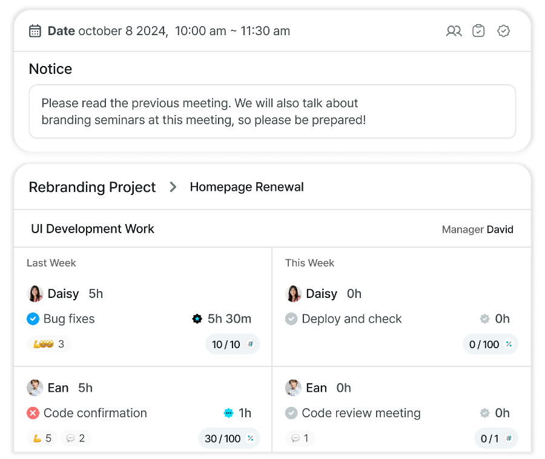This screenshot has height=459, width=545.
Task: Select the Homepage Renewal breadcrumb item
Action: click(x=246, y=187)
